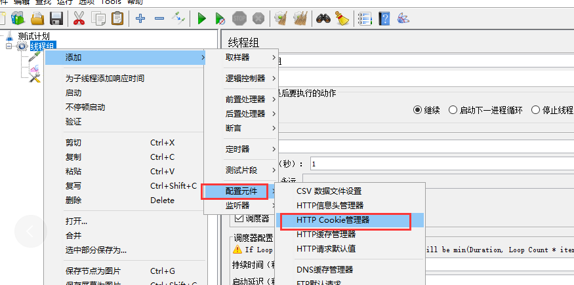Collapse all with minus icon
This screenshot has height=285, width=574.
159,18
